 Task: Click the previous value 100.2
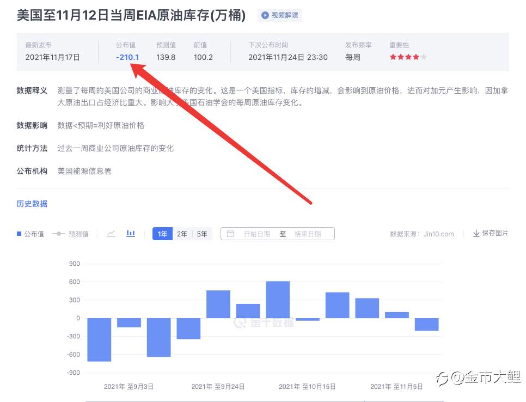tap(203, 57)
